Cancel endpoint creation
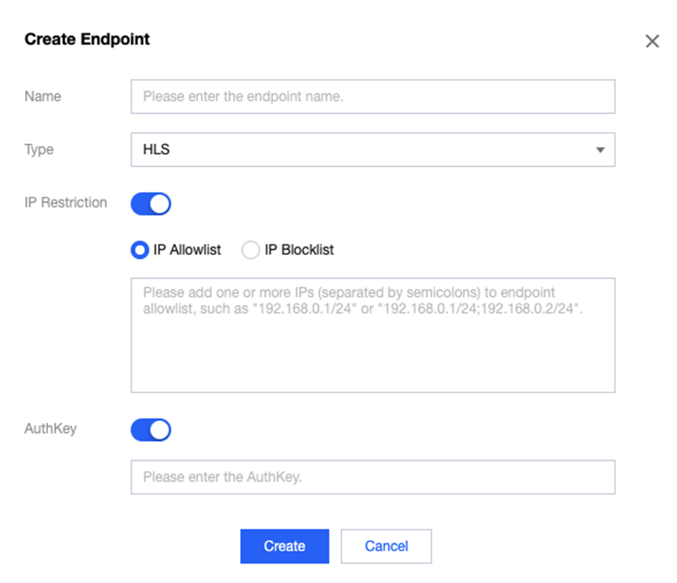The image size is (677, 583). pos(386,546)
